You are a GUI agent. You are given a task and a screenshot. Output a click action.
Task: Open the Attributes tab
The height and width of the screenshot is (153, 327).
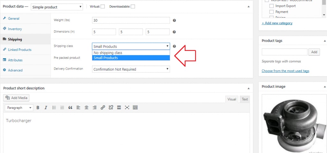click(25, 60)
